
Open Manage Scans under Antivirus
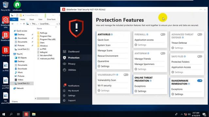(x=105, y=51)
